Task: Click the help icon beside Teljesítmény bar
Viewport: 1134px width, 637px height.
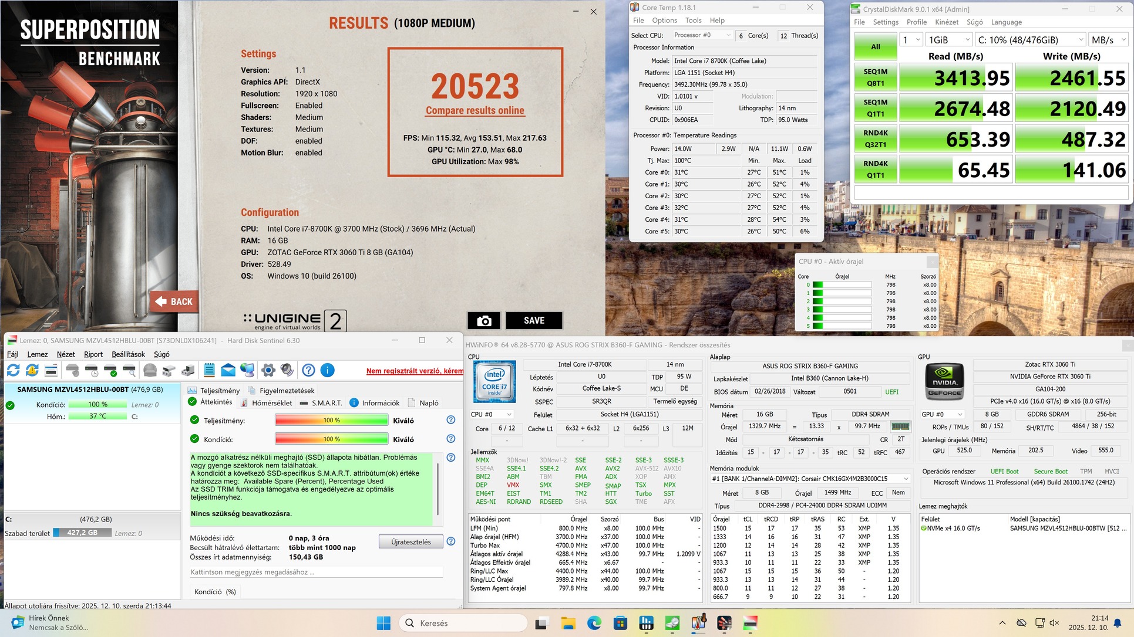Action: click(450, 420)
